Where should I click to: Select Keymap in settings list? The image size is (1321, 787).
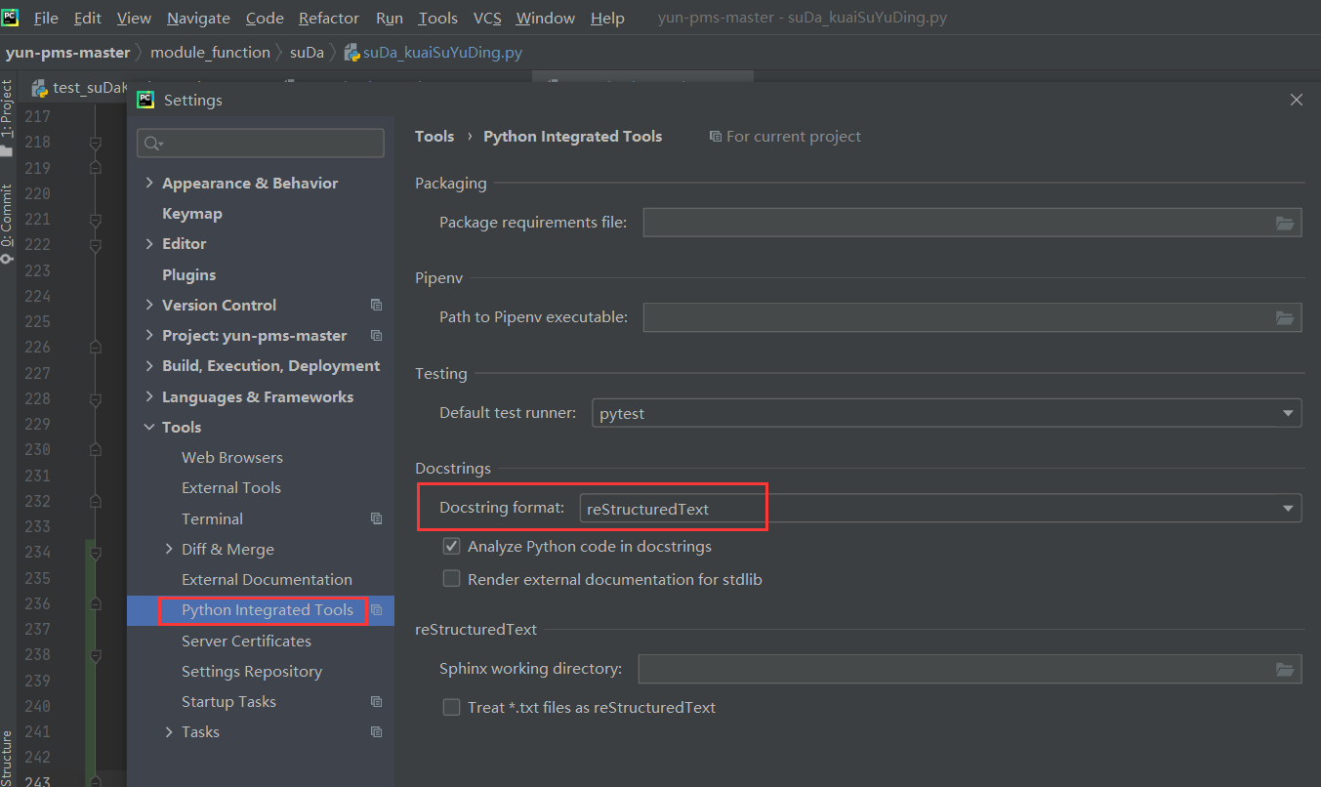pyautogui.click(x=192, y=214)
